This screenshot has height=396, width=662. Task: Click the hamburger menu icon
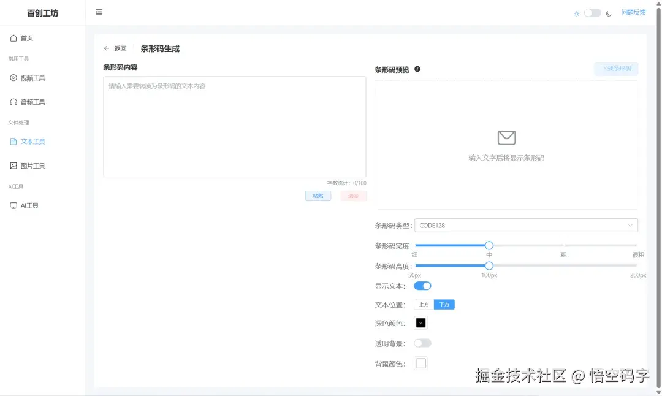click(x=99, y=12)
